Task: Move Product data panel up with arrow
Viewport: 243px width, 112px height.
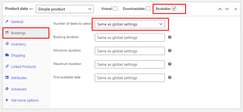Action: 220,9
